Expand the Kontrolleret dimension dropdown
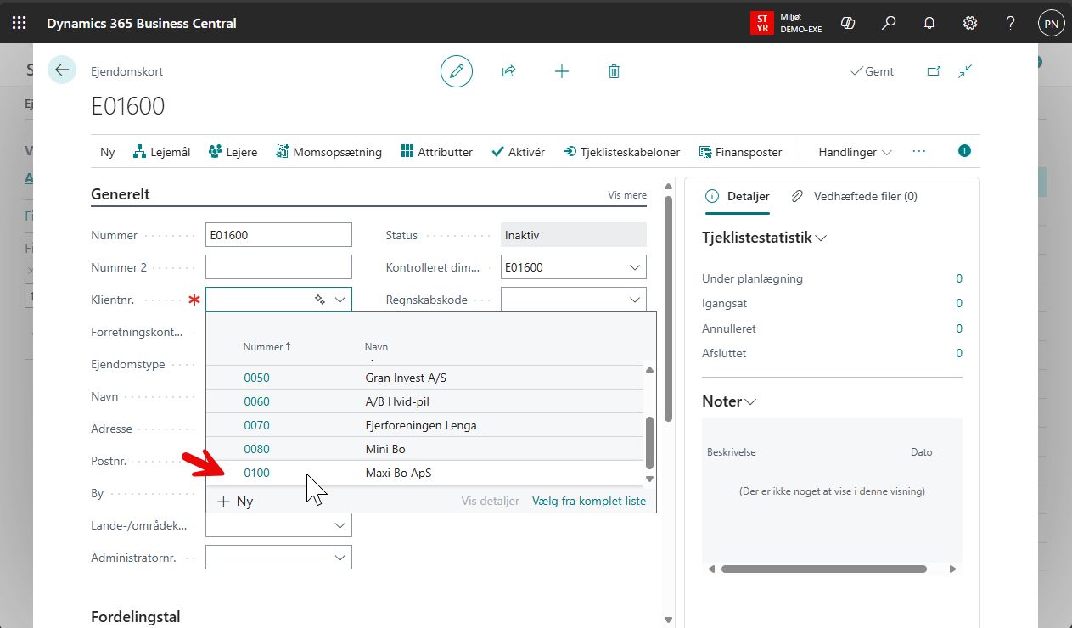Screen dimensions: 1072x628 pos(635,267)
